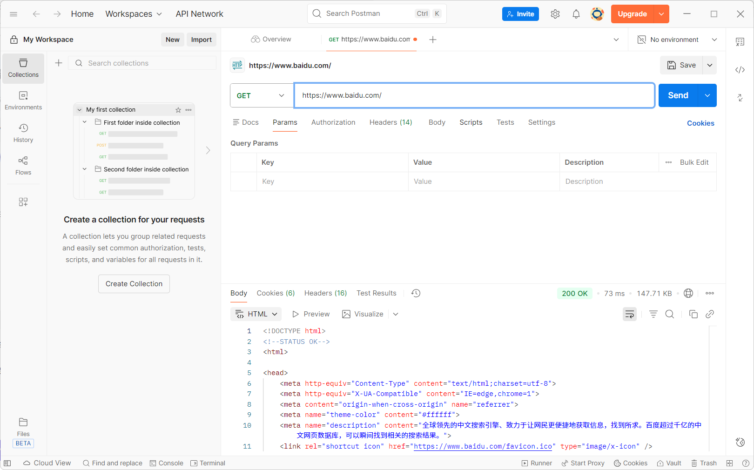
Task: Collapse First folder inside collection
Action: pos(85,122)
